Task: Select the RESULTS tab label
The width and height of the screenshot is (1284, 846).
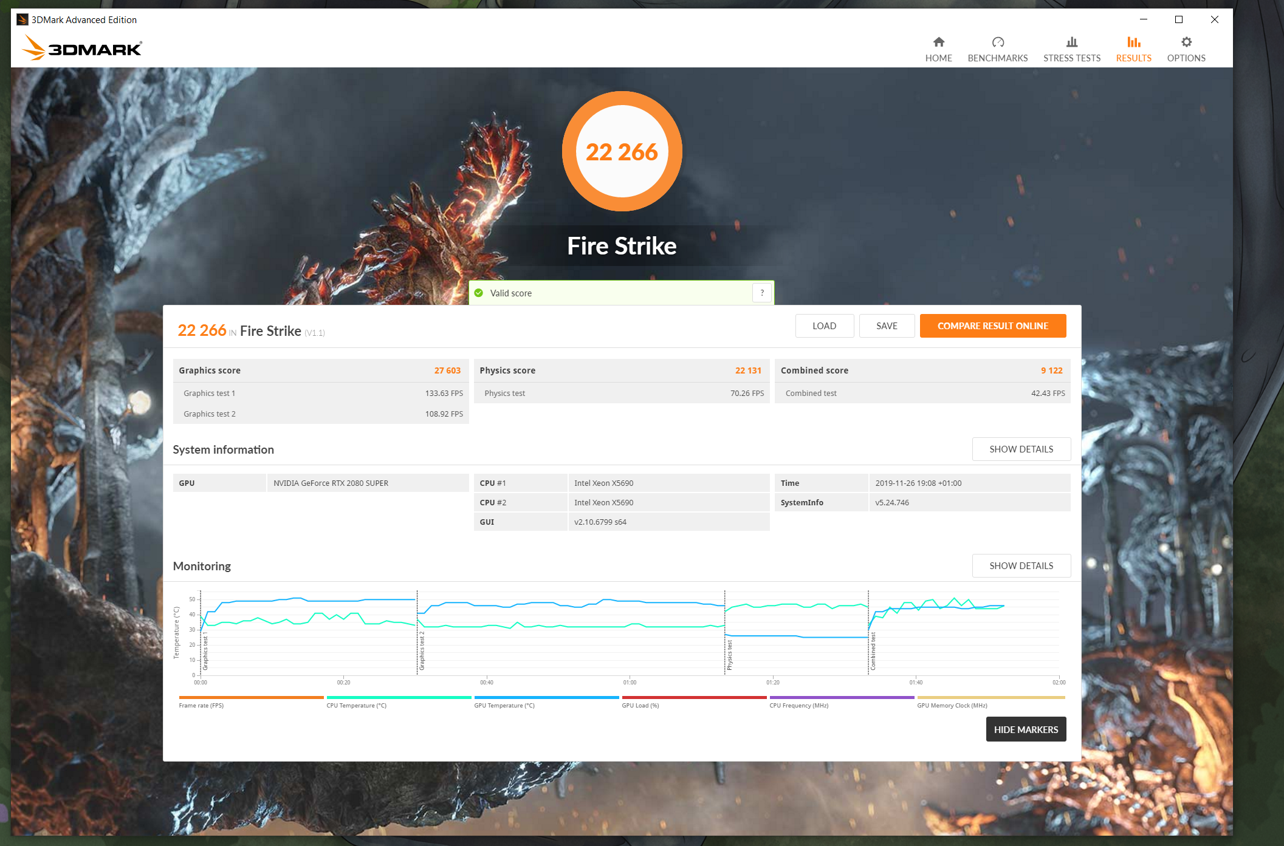Action: click(1133, 58)
